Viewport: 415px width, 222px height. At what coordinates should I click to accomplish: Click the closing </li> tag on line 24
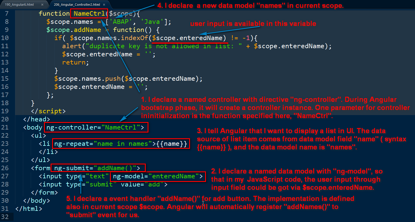[x=48, y=152]
